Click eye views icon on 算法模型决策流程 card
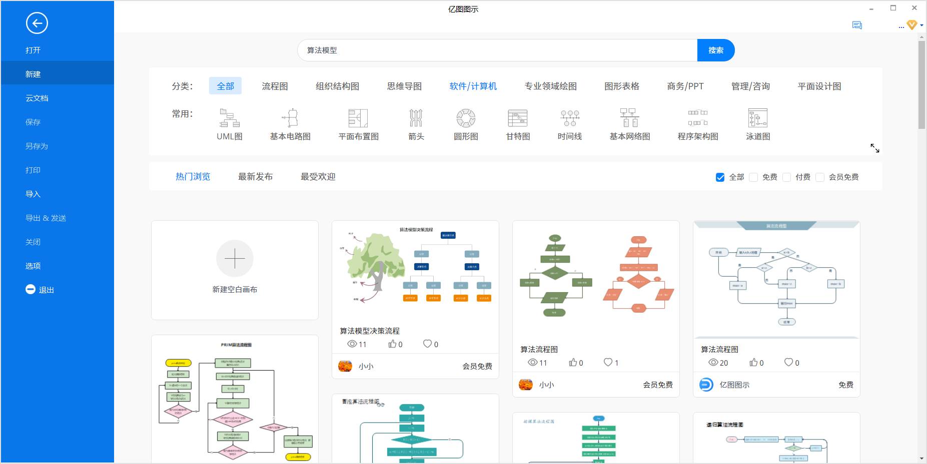 (352, 344)
